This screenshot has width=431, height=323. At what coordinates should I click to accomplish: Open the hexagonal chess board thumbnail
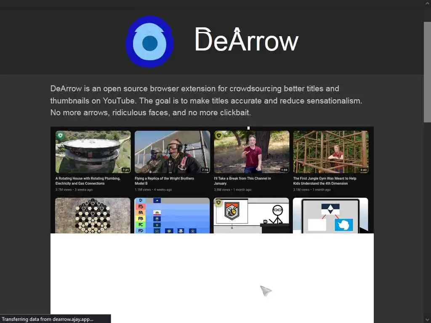[93, 216]
